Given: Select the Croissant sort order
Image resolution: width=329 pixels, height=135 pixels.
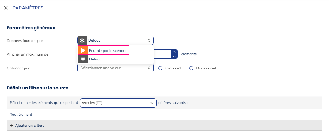Looking at the screenshot, I should coord(160,68).
